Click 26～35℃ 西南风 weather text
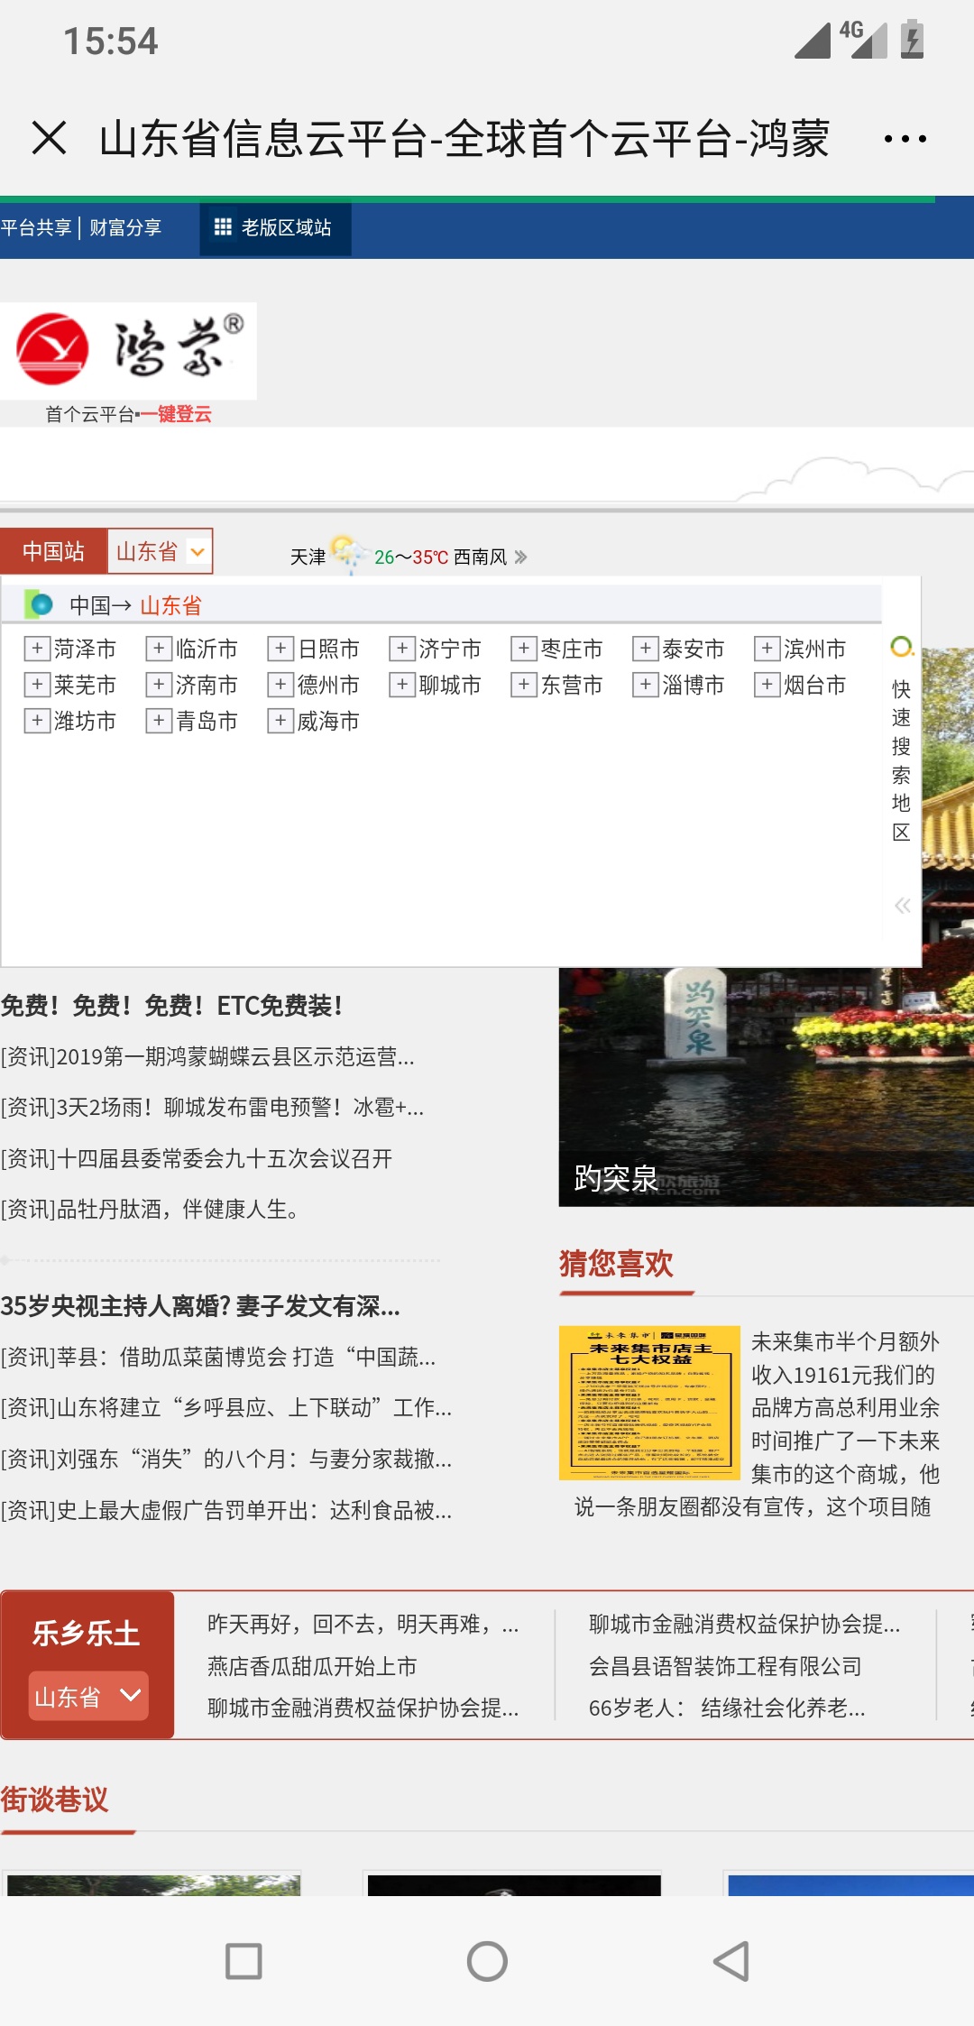Screen dimensions: 974x2026 (441, 557)
